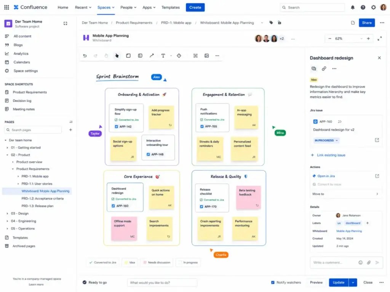Viewport: 390px width, 292px height.
Task: Go to Home in top navigation
Action: [63, 8]
